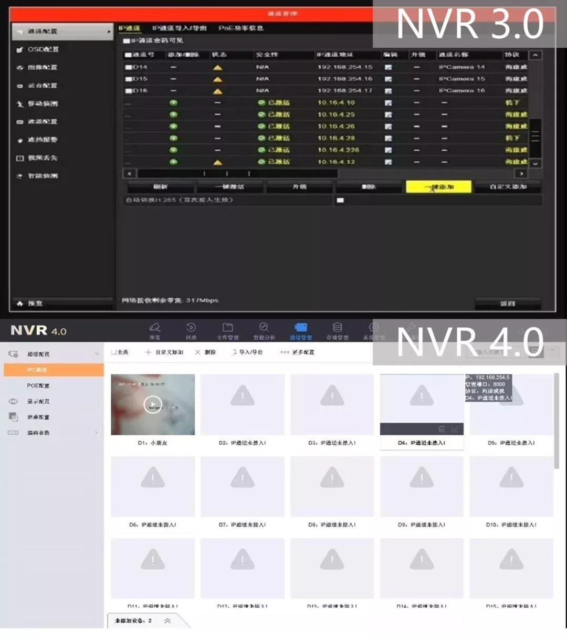This screenshot has width=567, height=638.
Task: Open the edit icon for channel D14
Action: tap(388, 67)
